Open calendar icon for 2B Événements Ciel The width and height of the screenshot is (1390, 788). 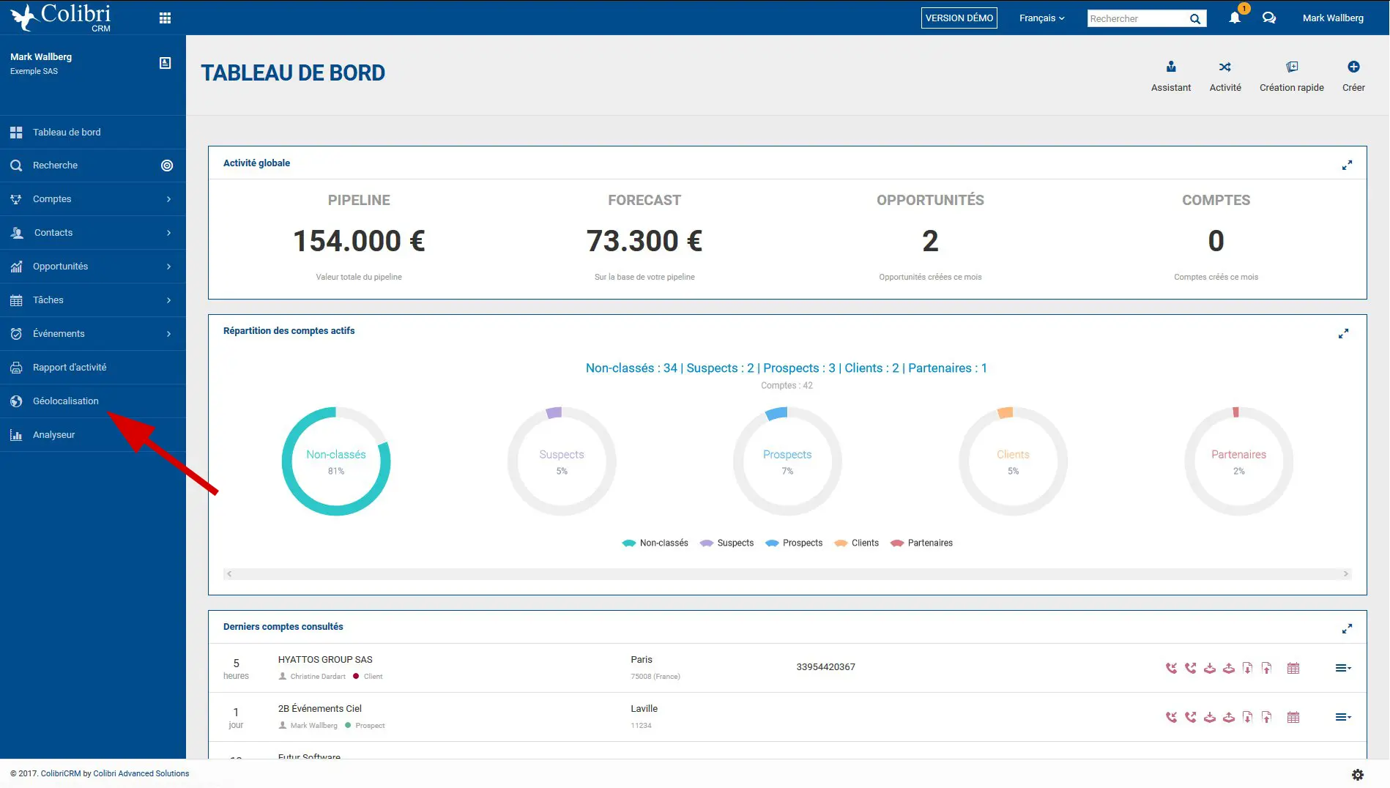pyautogui.click(x=1293, y=717)
